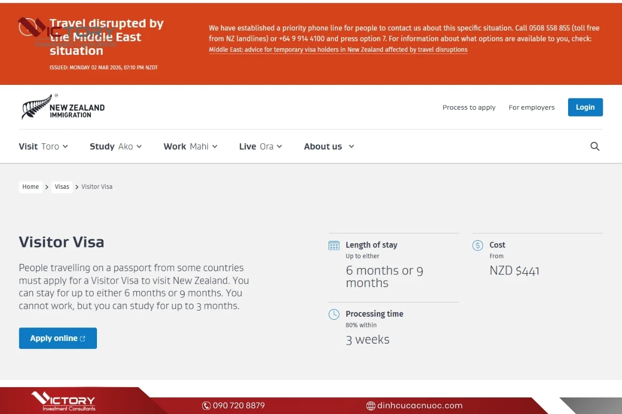
Task: Expand the Study Ako menu
Action: (x=116, y=146)
